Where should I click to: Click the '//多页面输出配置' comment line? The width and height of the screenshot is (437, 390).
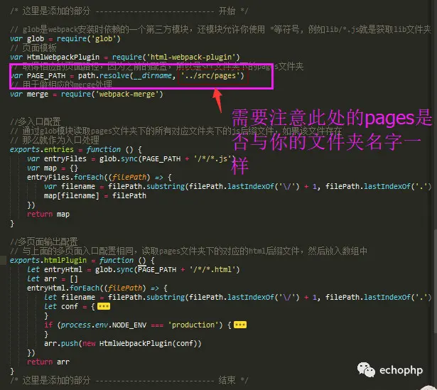point(44,242)
